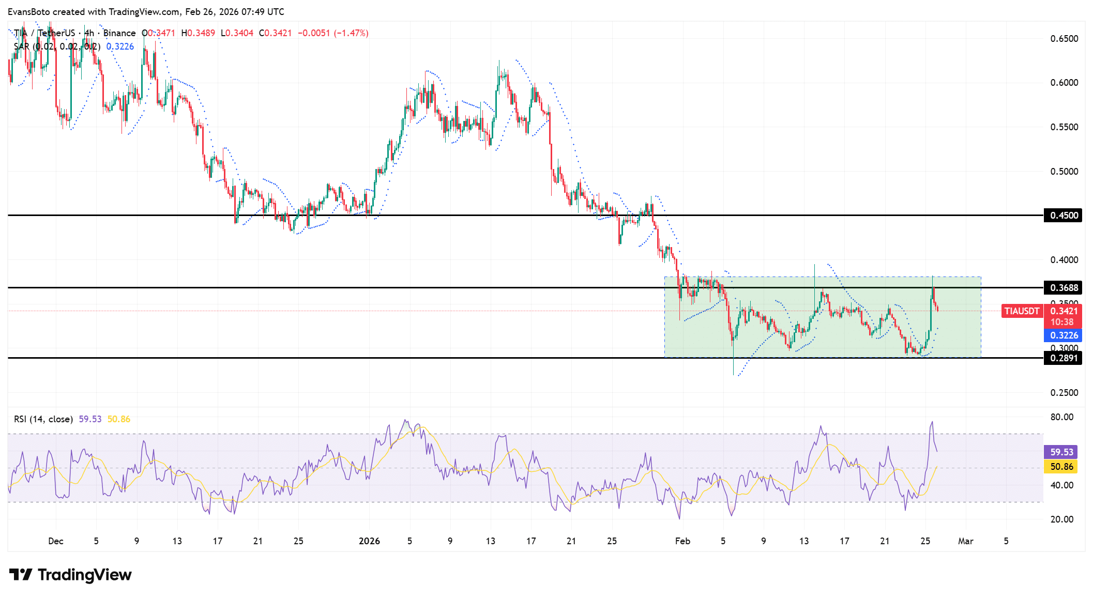Click the 2026 marker on the time axis

[369, 541]
